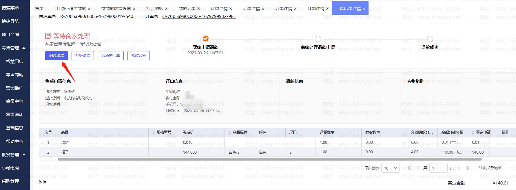Viewport: 516px width, 190px height.
Task: Close the 商城订单 tab
Action: 198,9
